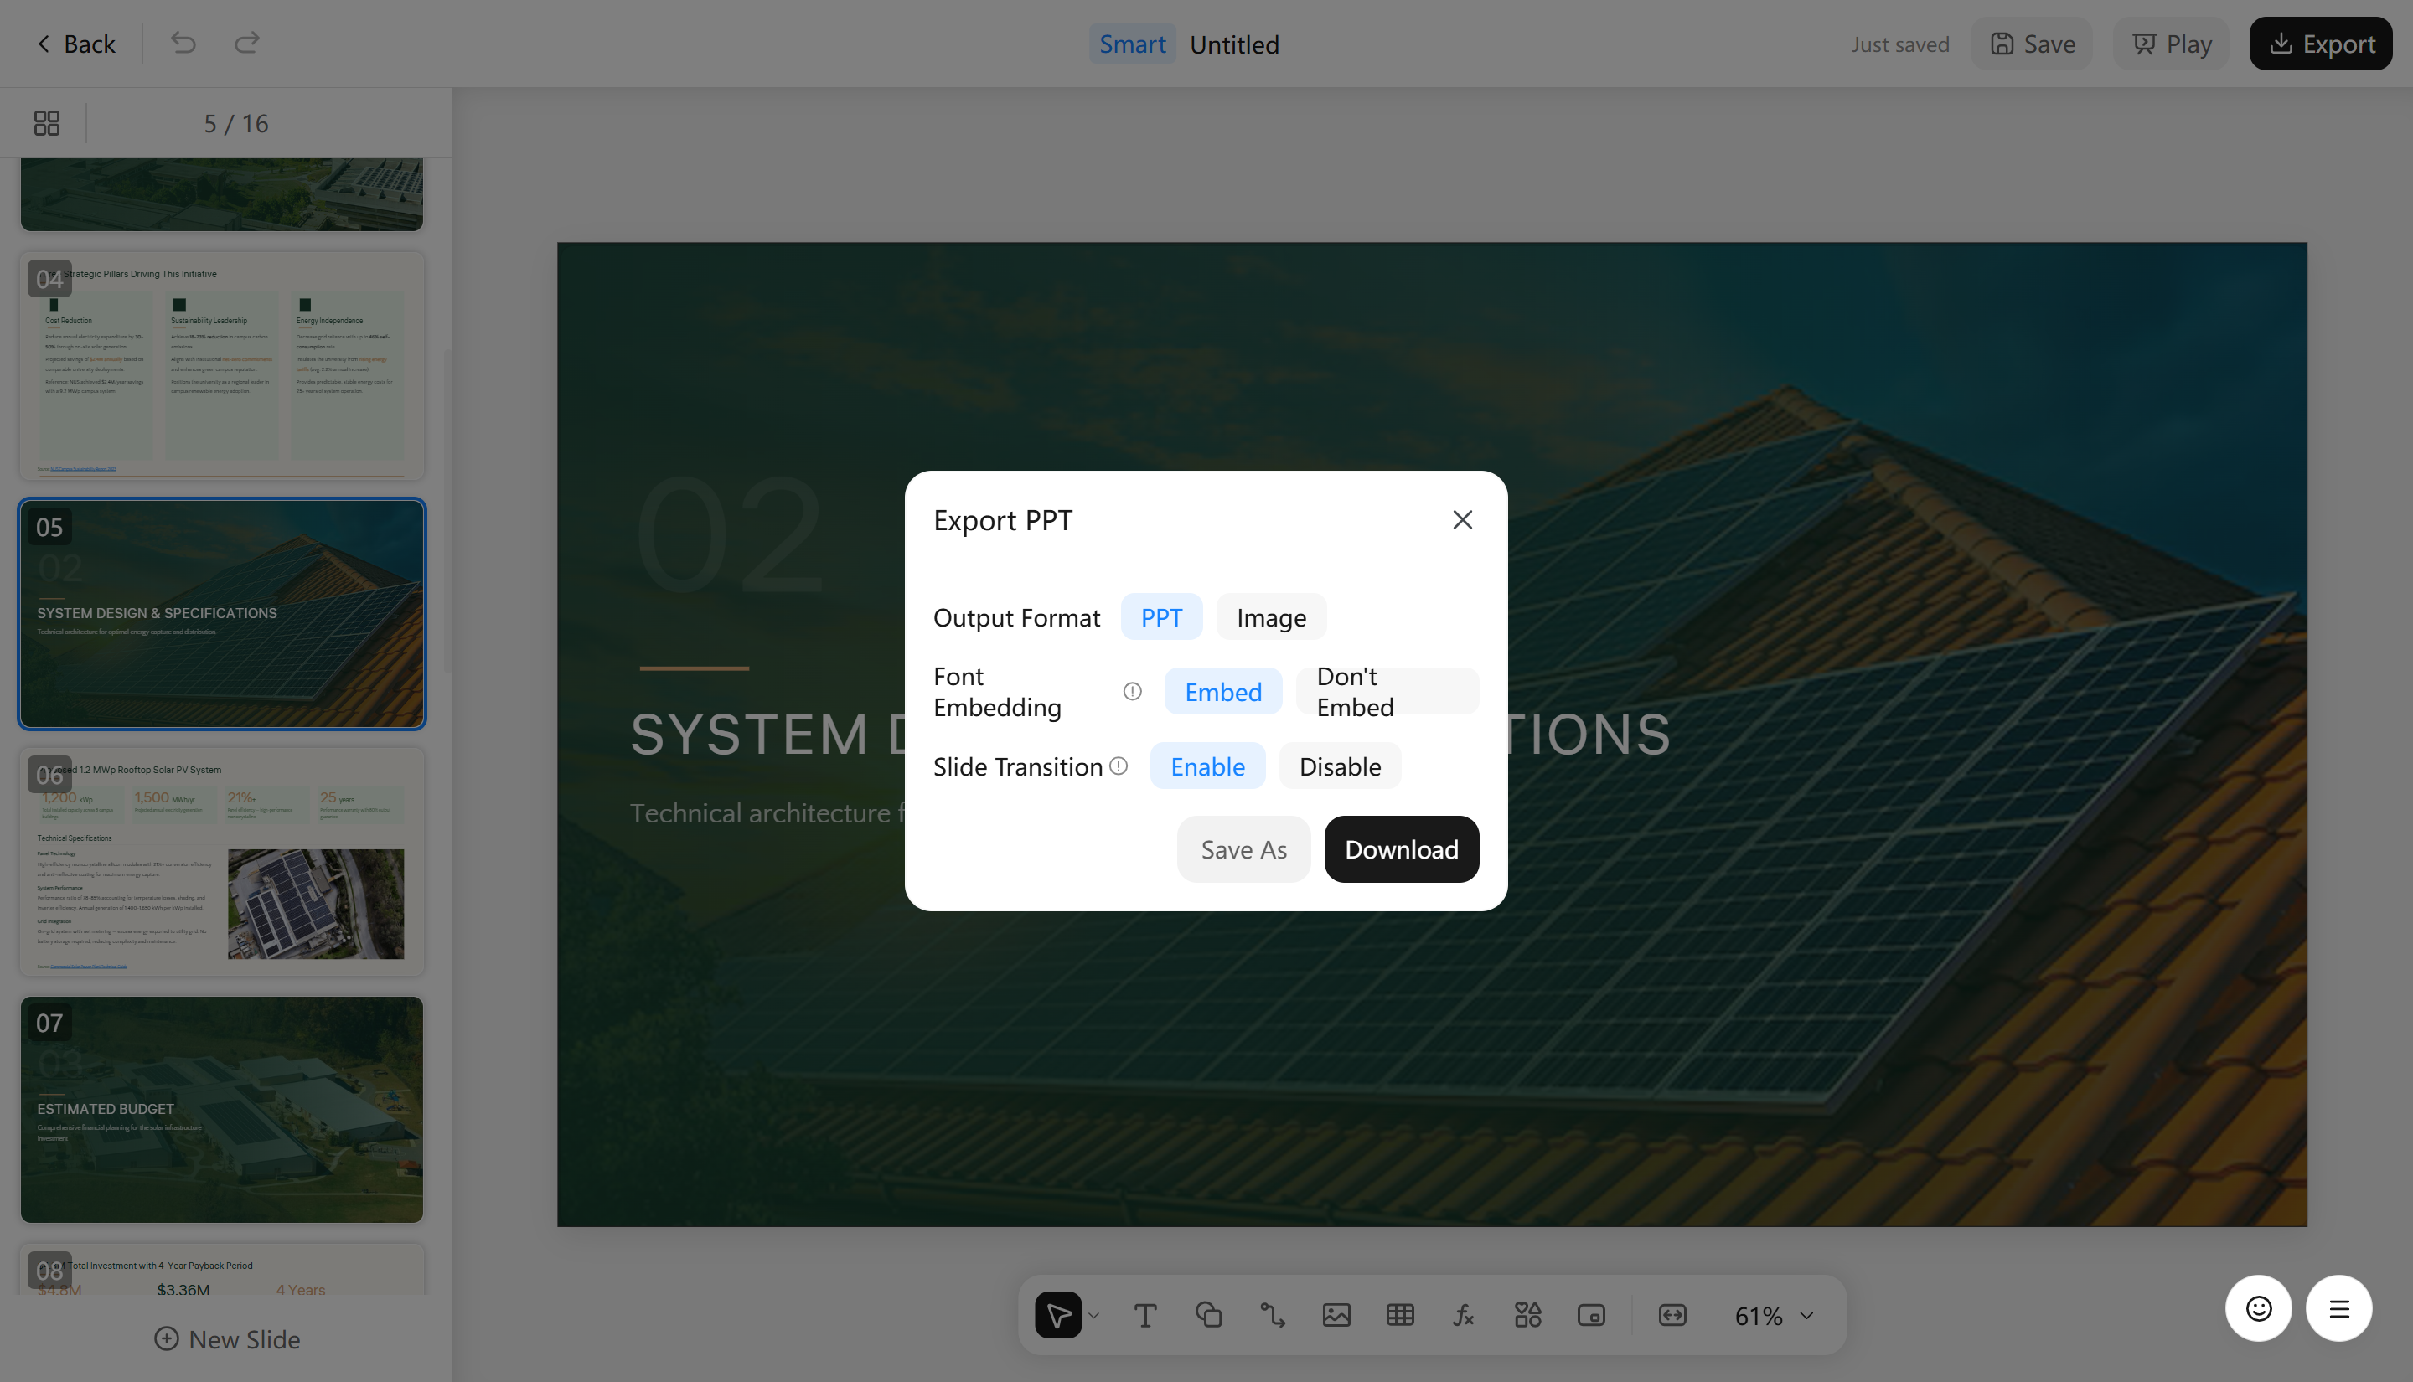
Task: Click the Smart mode tag
Action: (1133, 44)
